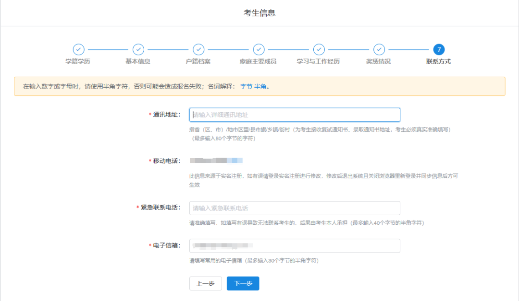Screen dimensions: 519x301
Task: Click the 联系方式 step label
Action: click(438, 62)
